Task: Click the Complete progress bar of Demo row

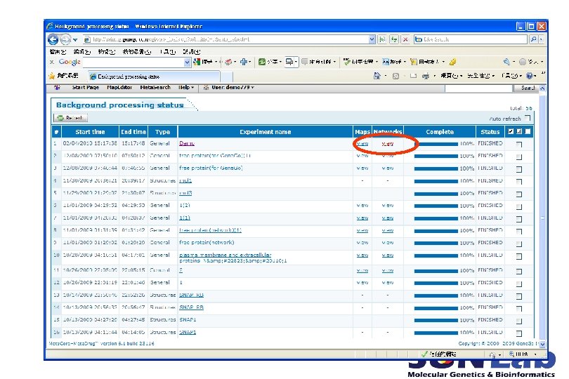Action: (436, 144)
